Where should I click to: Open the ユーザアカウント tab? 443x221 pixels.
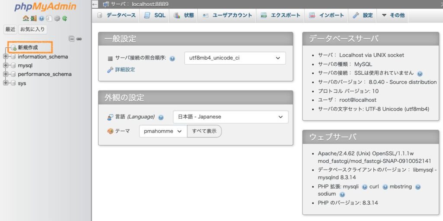pos(227,15)
